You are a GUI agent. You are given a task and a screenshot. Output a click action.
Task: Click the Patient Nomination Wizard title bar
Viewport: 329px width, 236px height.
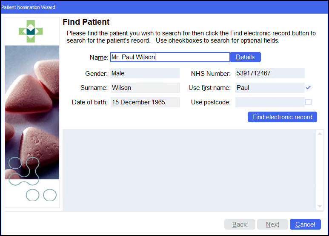pos(164,7)
